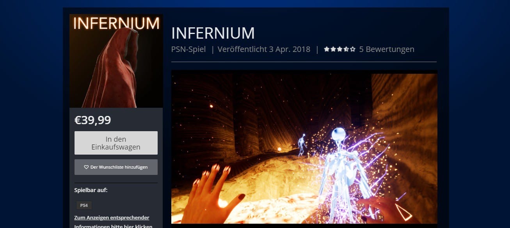
Task: Click the Veröffentlicht 3 Apr. 2018 text
Action: pos(264,49)
